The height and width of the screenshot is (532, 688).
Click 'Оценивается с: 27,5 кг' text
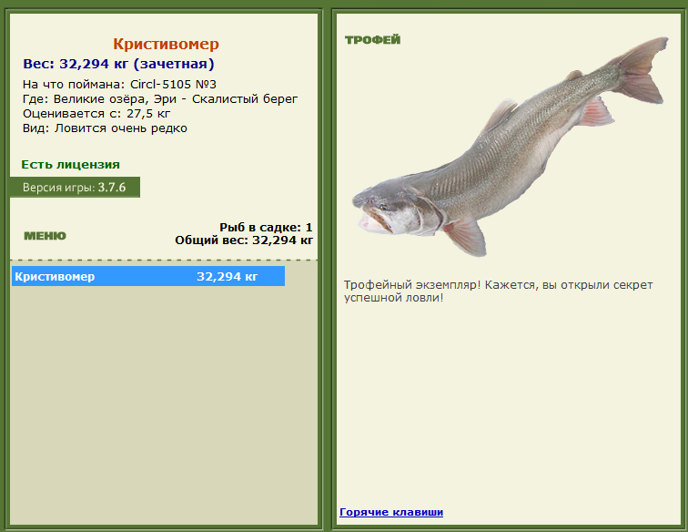[x=96, y=113]
